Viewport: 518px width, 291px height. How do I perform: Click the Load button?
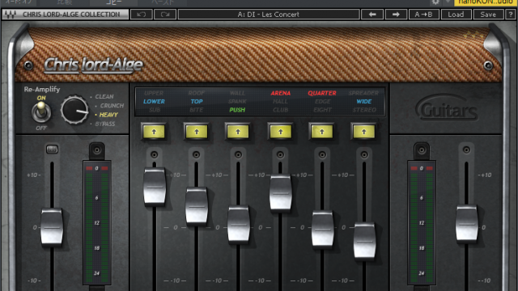point(456,15)
